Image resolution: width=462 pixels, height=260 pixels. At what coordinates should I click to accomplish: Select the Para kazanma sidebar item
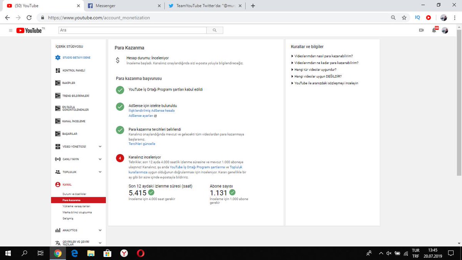[x=79, y=200]
